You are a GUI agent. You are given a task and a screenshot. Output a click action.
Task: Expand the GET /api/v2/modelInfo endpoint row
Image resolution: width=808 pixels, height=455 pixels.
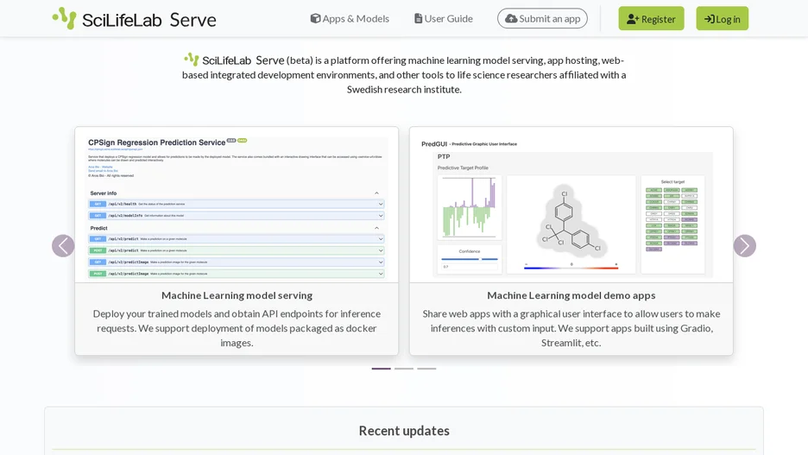[236, 215]
